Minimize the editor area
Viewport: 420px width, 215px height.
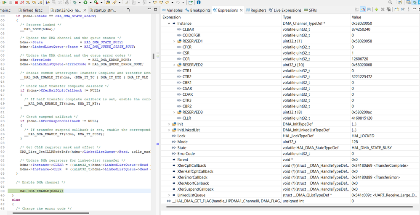click(x=150, y=9)
